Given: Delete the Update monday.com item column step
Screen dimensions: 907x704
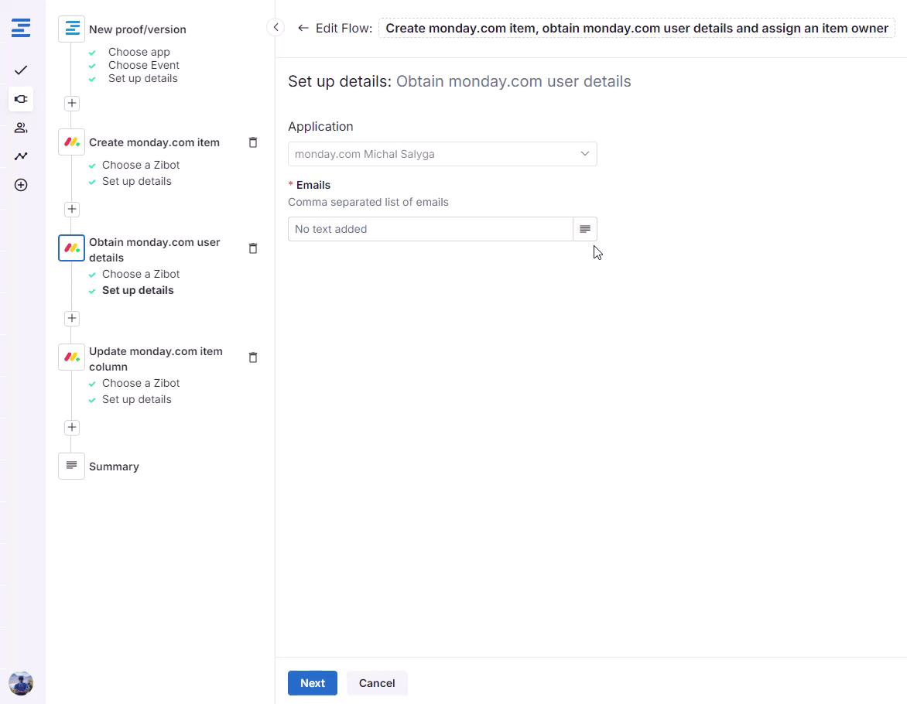Looking at the screenshot, I should pos(252,357).
